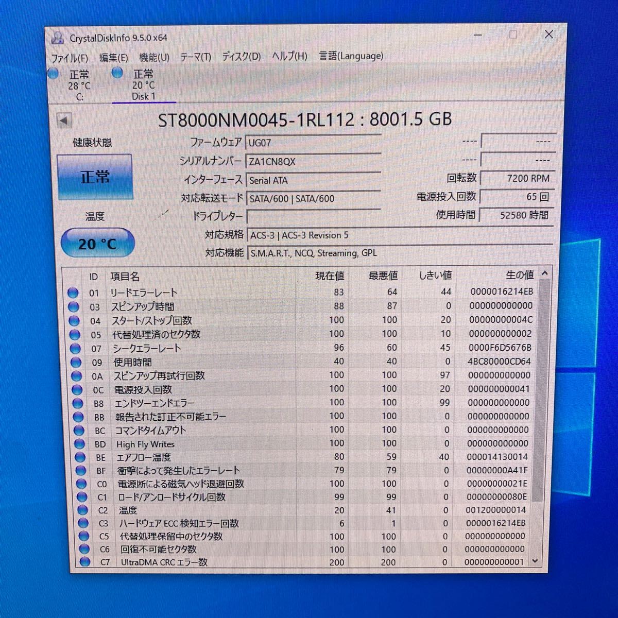Click the standard field ACS-3 Revision 5

[400, 235]
